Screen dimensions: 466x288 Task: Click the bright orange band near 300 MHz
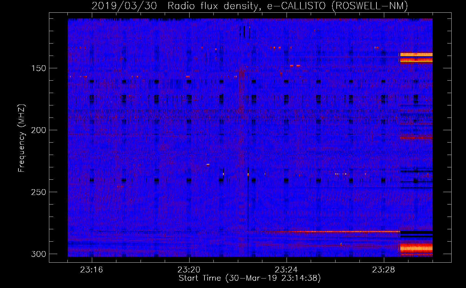(x=416, y=248)
